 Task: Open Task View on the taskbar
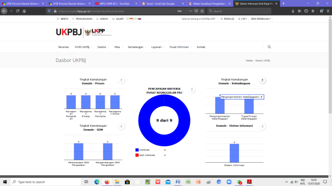(86, 182)
